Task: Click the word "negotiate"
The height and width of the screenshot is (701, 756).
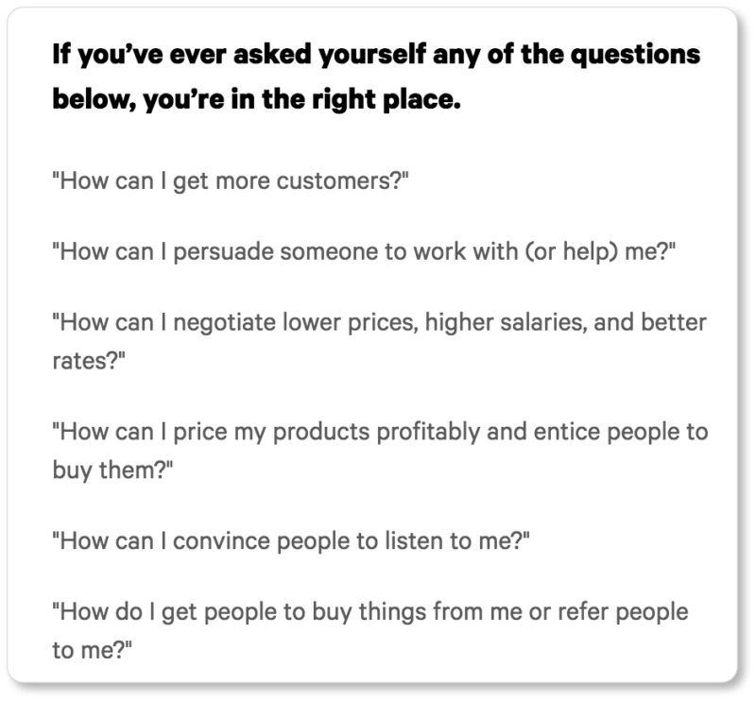Action: click(x=224, y=323)
